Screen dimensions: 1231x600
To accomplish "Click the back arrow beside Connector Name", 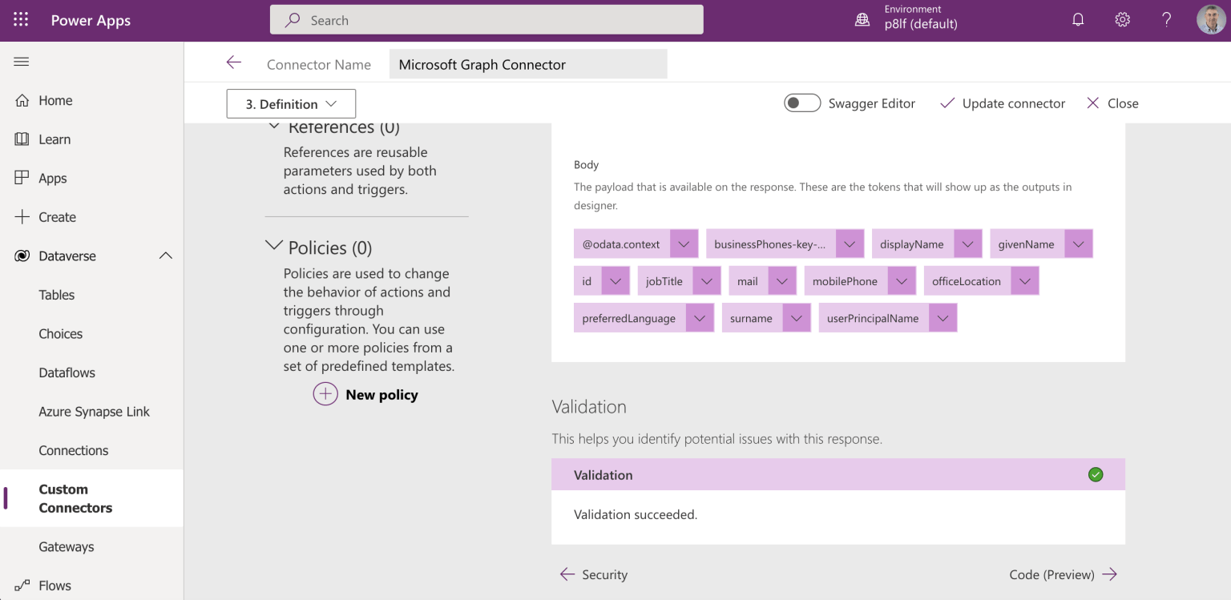I will click(233, 63).
